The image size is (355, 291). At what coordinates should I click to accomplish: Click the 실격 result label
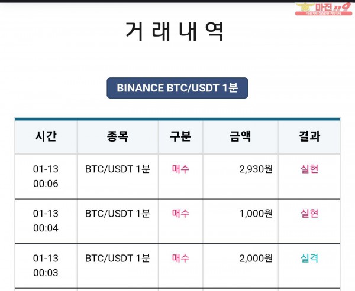(309, 258)
